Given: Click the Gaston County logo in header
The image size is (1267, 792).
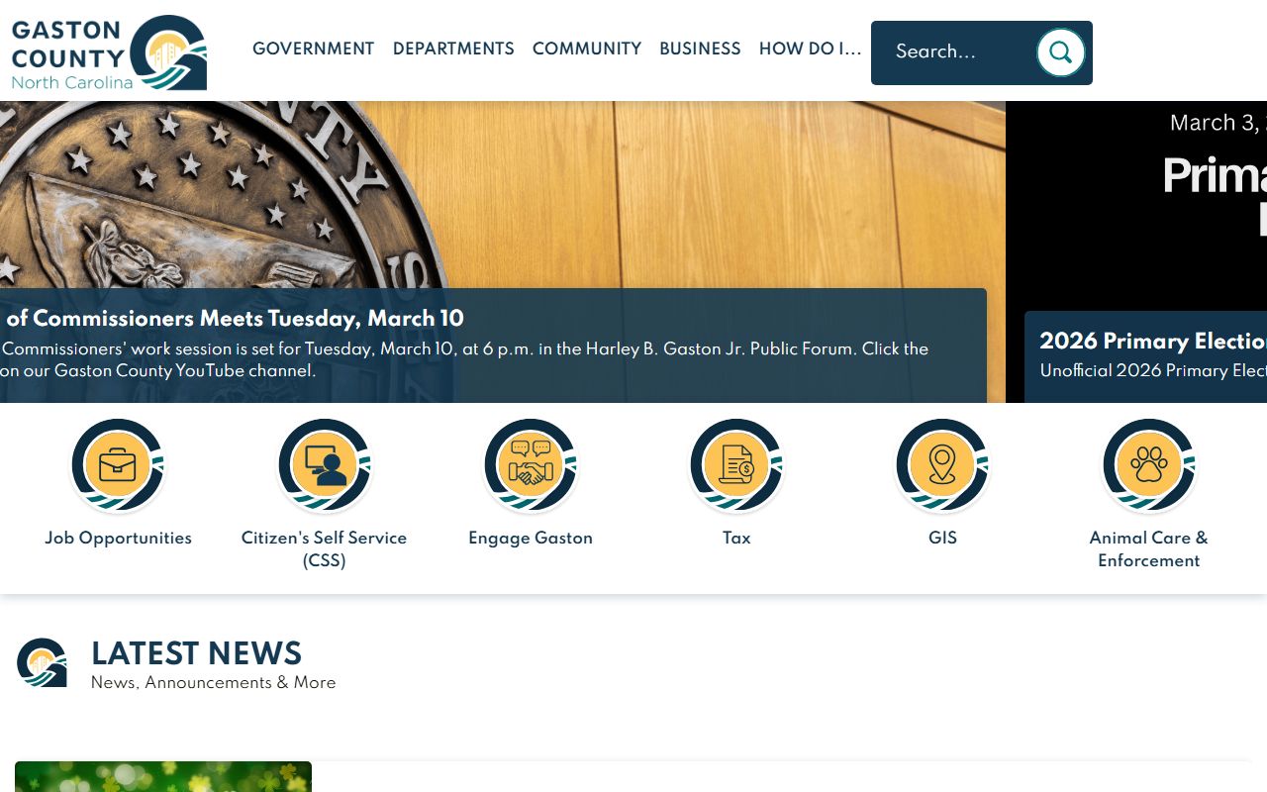Looking at the screenshot, I should tap(109, 52).
